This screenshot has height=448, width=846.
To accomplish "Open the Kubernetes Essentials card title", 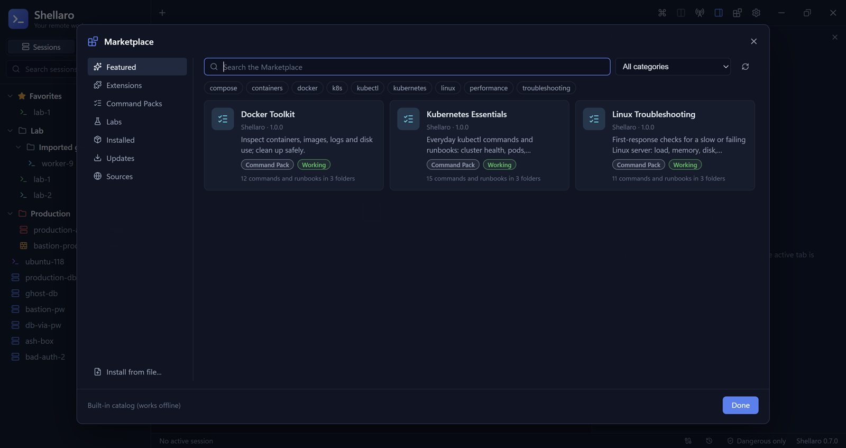I will 466,114.
